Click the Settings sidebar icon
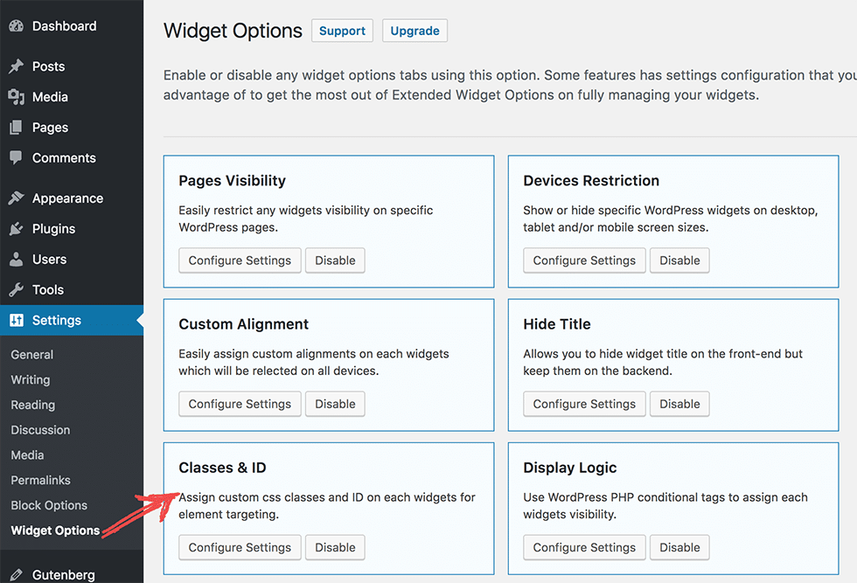 [x=17, y=320]
